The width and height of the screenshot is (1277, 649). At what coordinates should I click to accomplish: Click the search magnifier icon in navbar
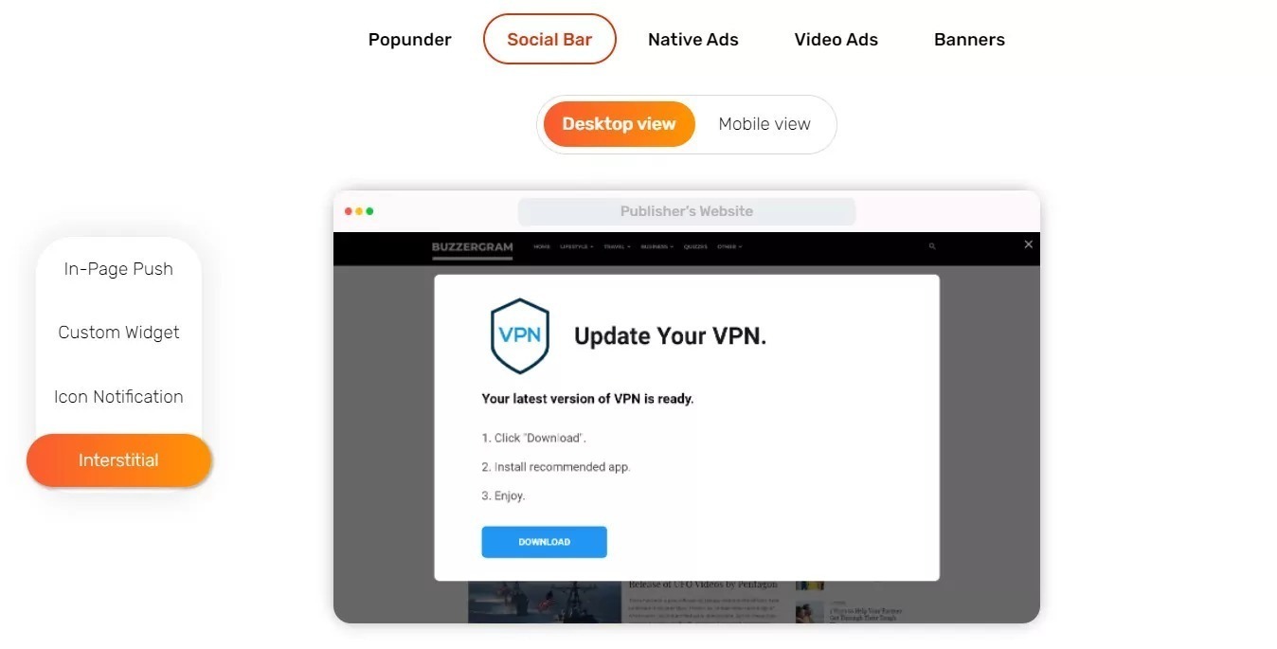pyautogui.click(x=932, y=246)
